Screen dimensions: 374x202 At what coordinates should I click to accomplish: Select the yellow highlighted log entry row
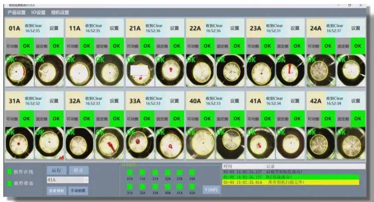291,183
